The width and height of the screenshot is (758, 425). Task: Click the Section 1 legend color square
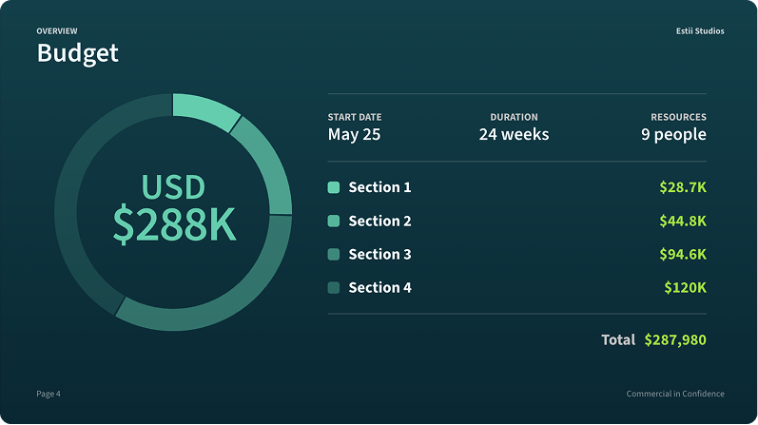pyautogui.click(x=334, y=187)
